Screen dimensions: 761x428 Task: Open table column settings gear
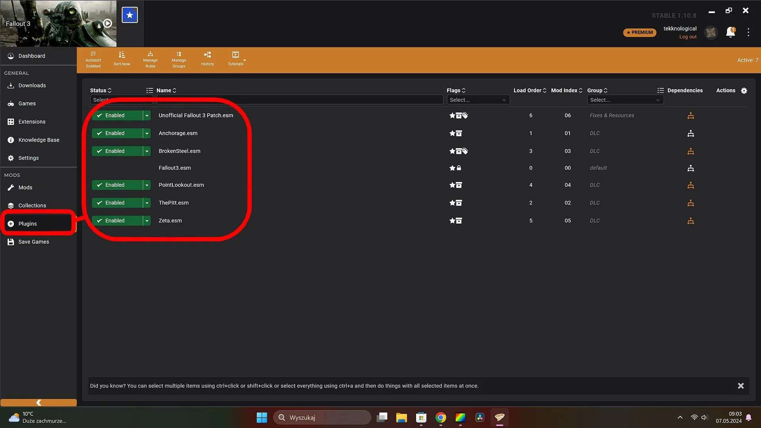tap(744, 91)
